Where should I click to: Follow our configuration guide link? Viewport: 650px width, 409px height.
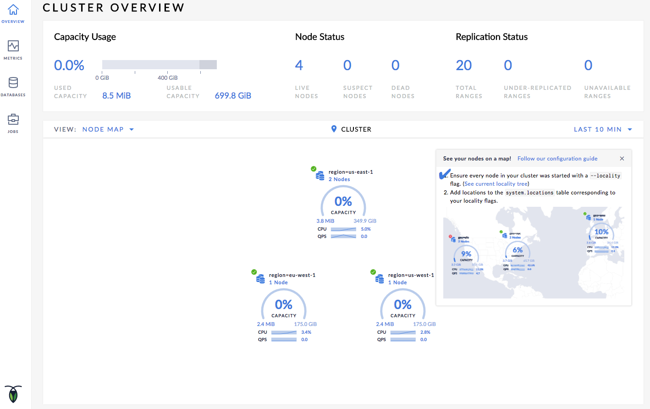(x=557, y=158)
